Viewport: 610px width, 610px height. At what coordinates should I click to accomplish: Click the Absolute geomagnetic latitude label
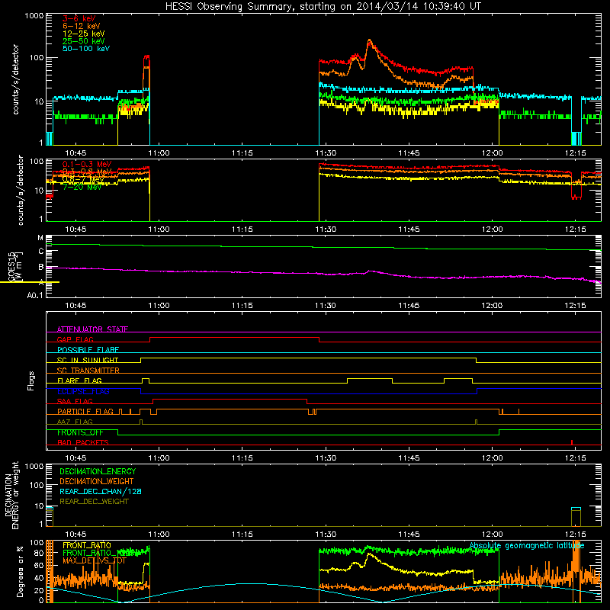pyautogui.click(x=527, y=546)
